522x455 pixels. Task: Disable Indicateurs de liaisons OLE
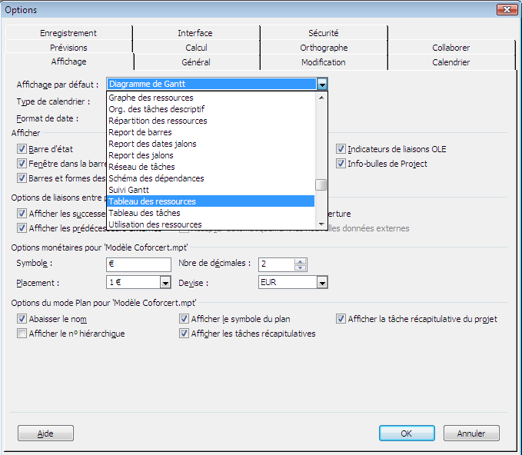pyautogui.click(x=341, y=149)
